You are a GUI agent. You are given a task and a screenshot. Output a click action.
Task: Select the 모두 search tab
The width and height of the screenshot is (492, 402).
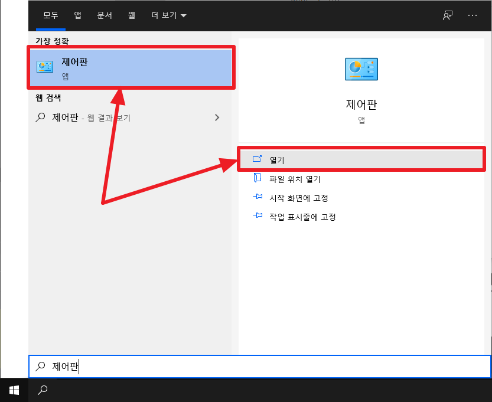tap(51, 15)
